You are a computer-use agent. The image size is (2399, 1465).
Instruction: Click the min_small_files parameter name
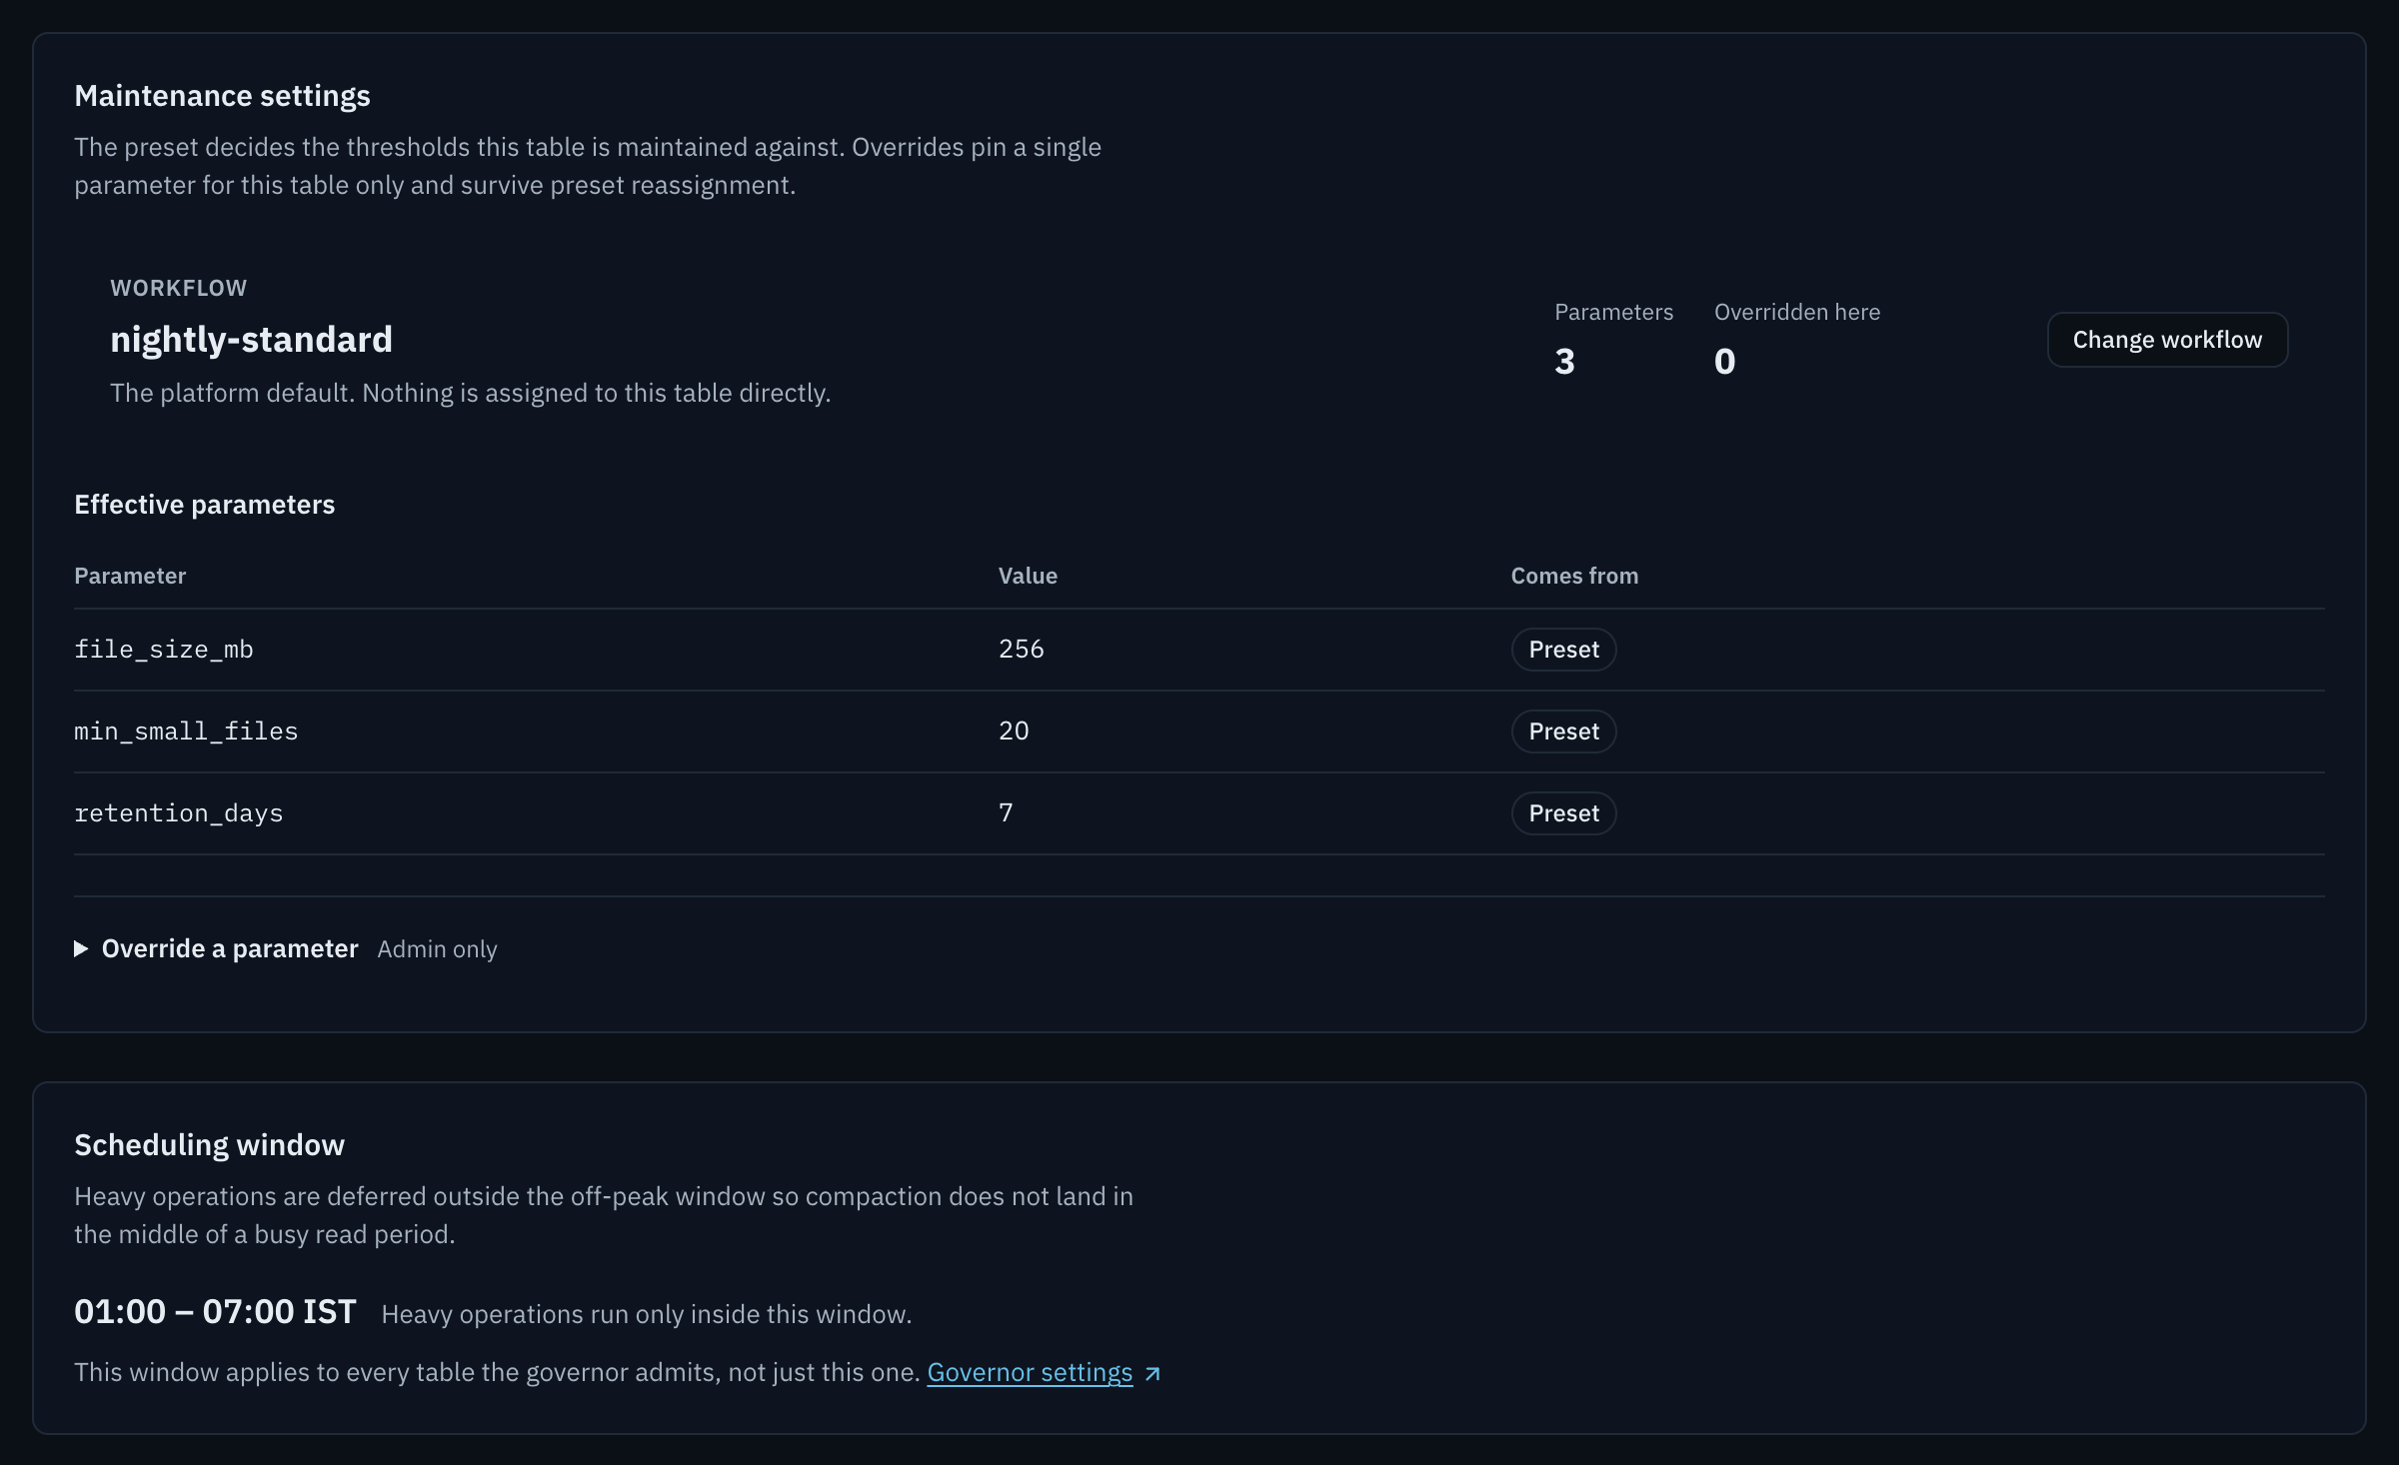186,732
